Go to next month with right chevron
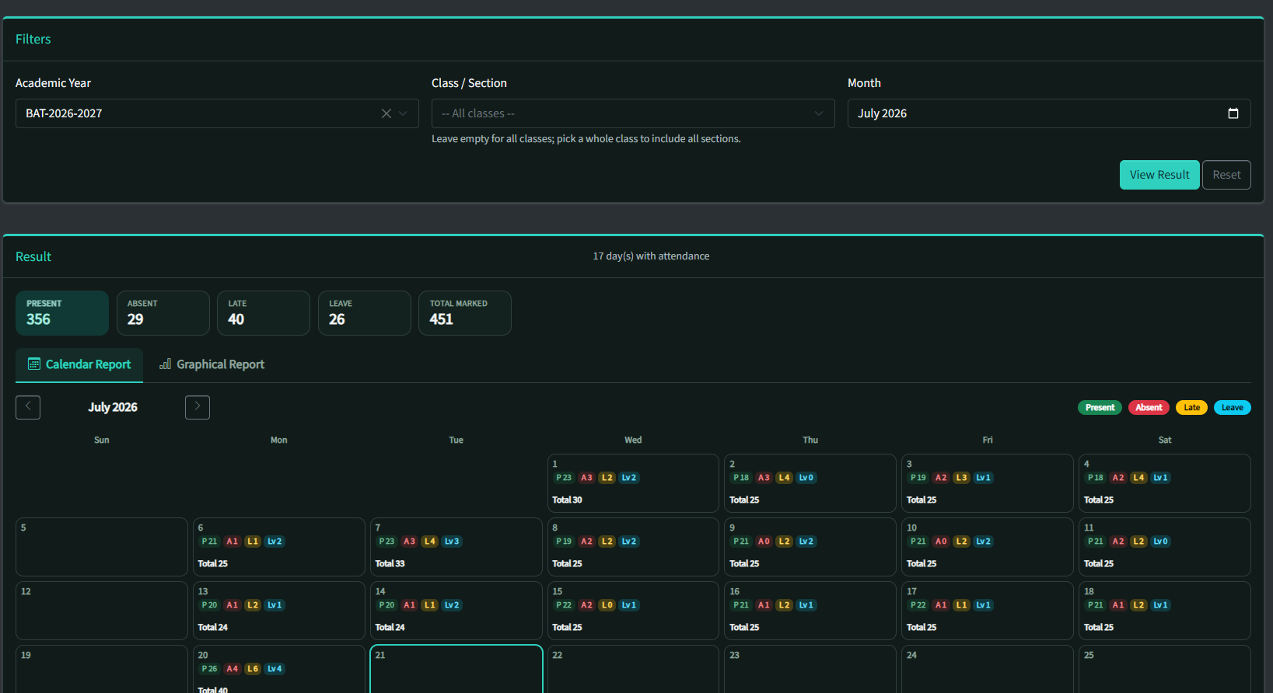Screen dimensions: 1273x693 tap(198, 407)
